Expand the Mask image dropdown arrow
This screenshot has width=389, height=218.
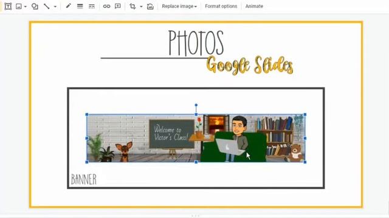point(141,7)
